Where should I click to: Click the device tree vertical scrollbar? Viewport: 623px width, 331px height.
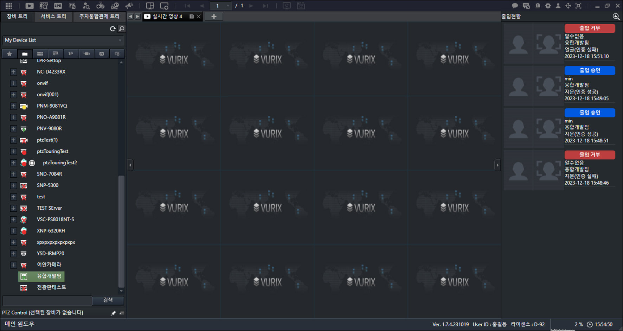(x=121, y=231)
